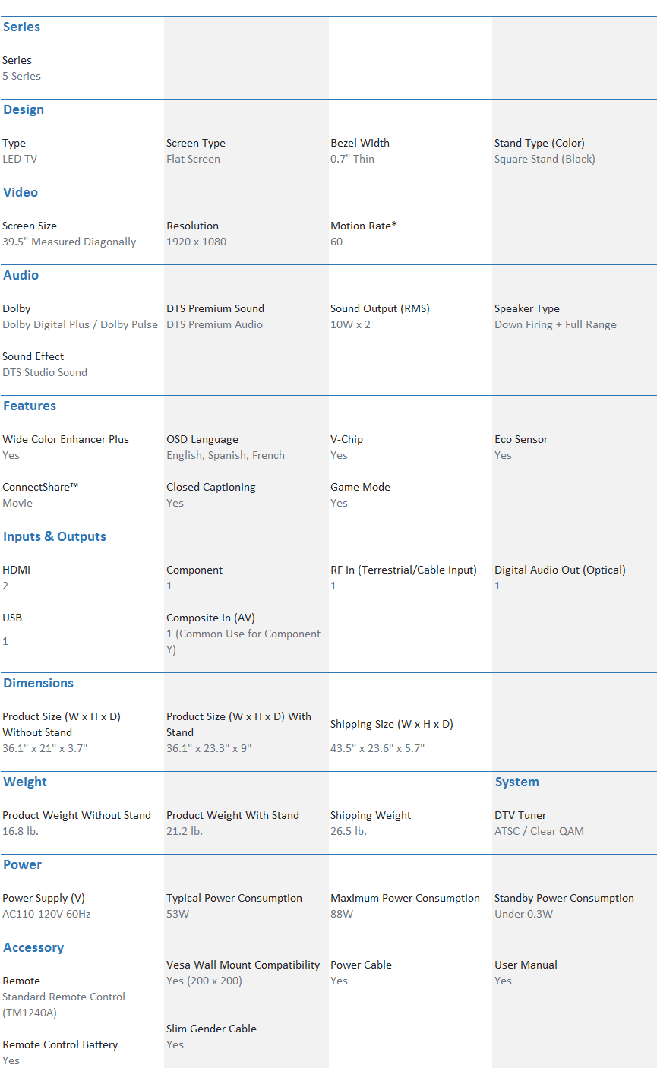Select the Design section heading
The height and width of the screenshot is (1084, 657).
pos(24,110)
